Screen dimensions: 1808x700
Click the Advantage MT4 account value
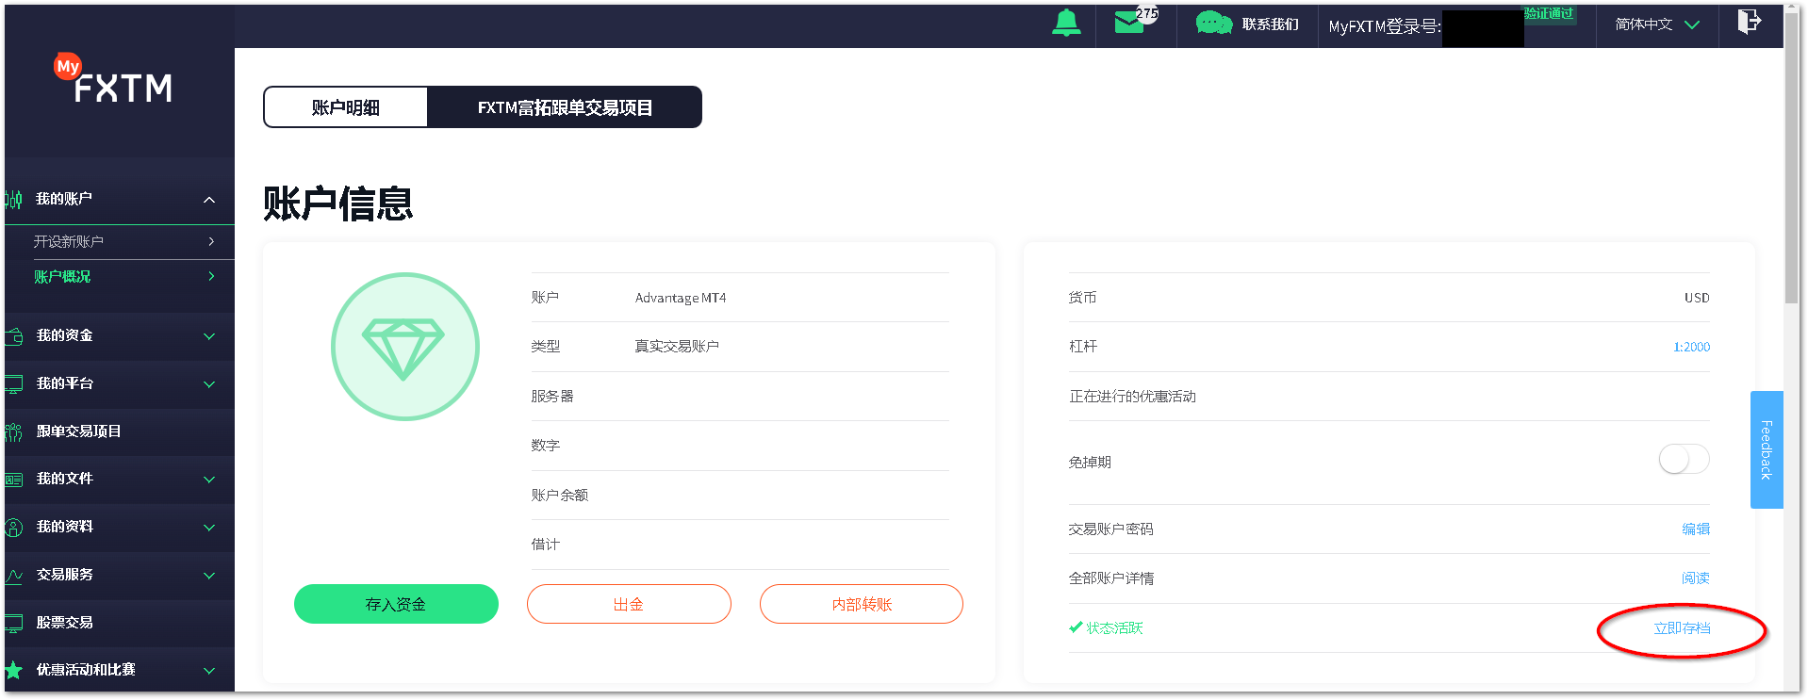(681, 298)
